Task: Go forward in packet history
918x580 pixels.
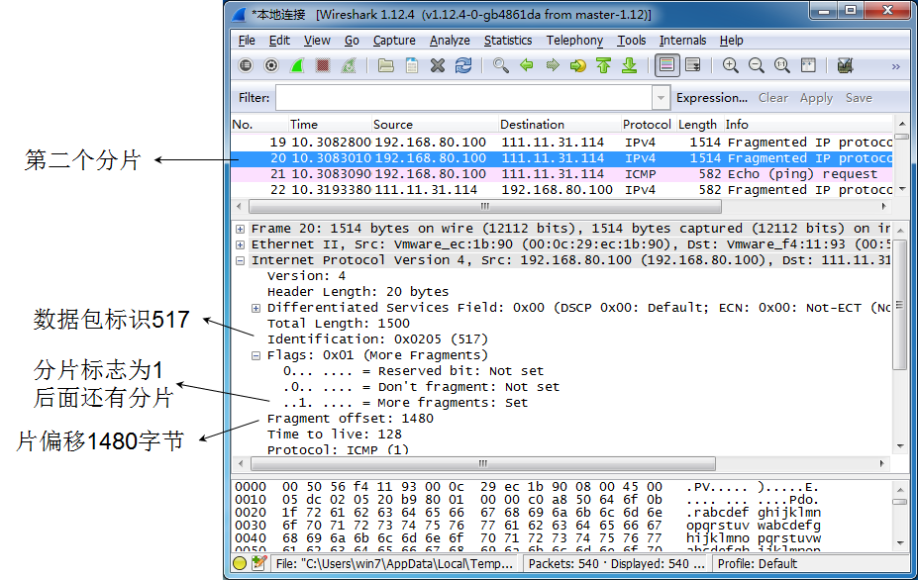Action: (x=553, y=65)
